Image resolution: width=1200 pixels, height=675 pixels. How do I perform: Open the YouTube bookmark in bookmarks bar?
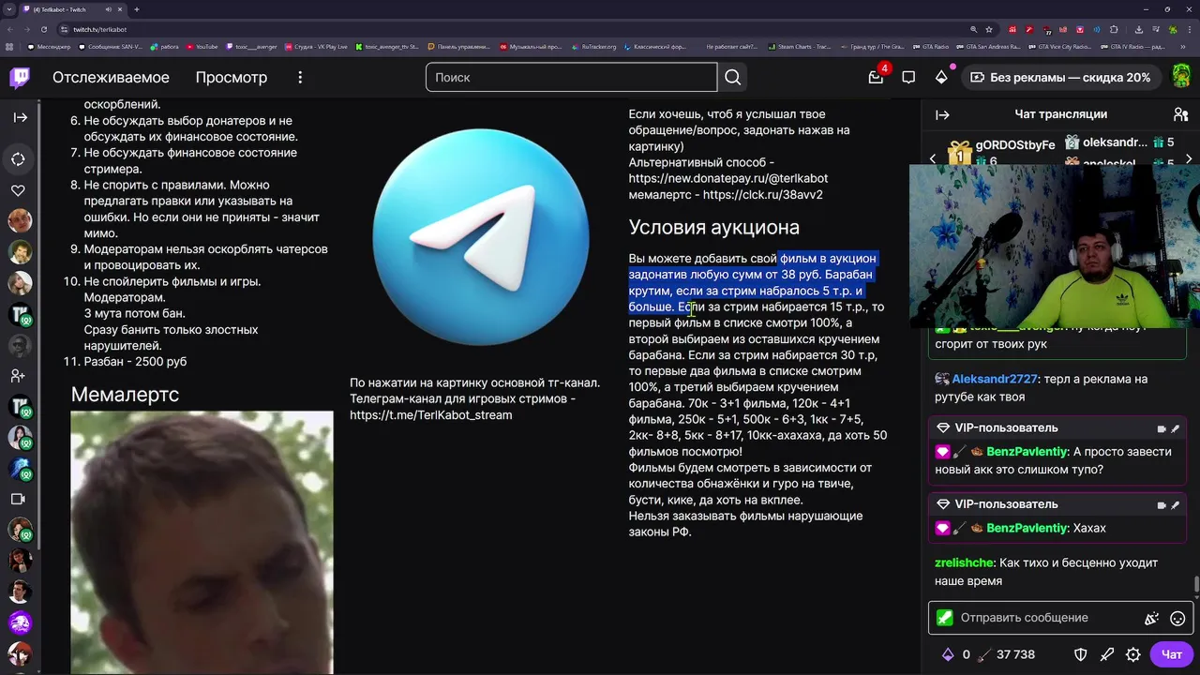tap(202, 46)
